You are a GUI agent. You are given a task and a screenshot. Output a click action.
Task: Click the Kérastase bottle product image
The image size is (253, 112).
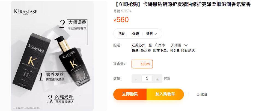(72, 61)
